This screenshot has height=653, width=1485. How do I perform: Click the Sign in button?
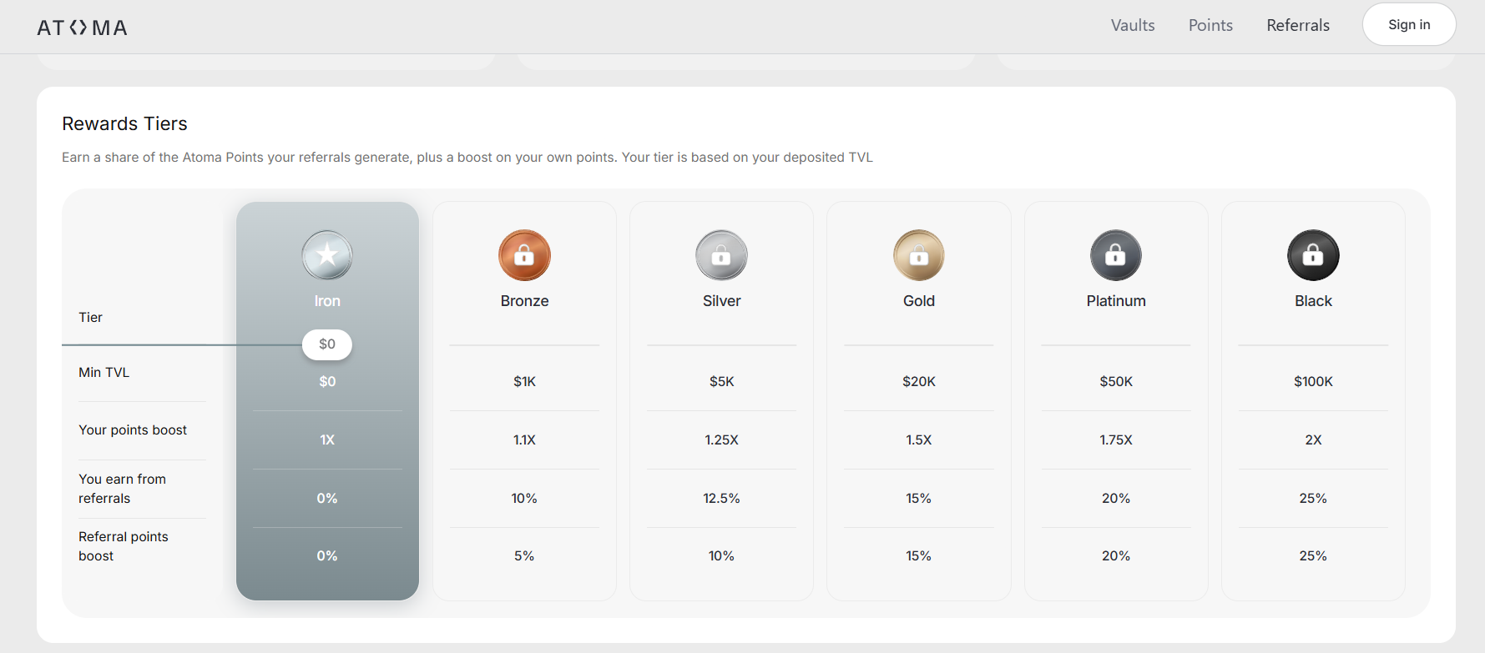(1409, 25)
